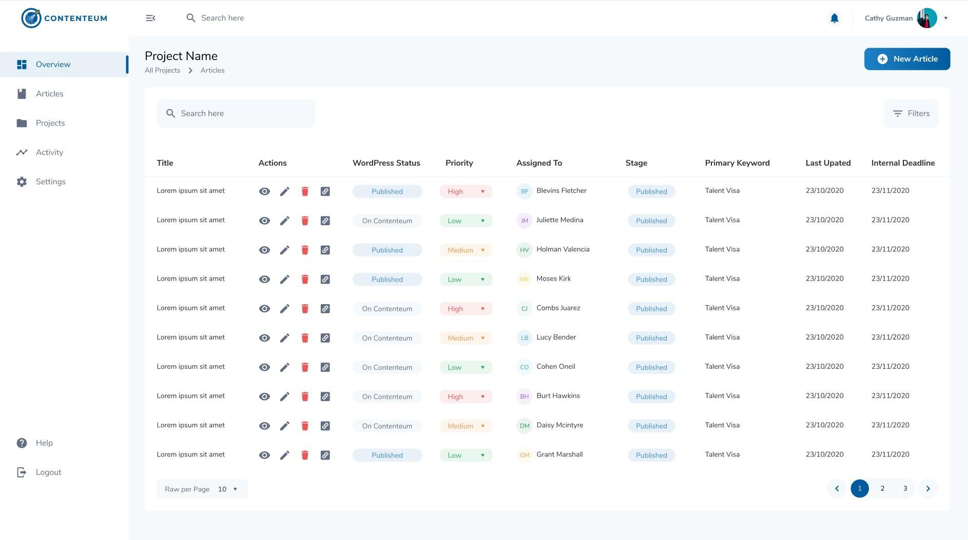Viewport: 968px width, 540px height.
Task: Collapse the sidebar with the menu icon
Action: [x=150, y=18]
